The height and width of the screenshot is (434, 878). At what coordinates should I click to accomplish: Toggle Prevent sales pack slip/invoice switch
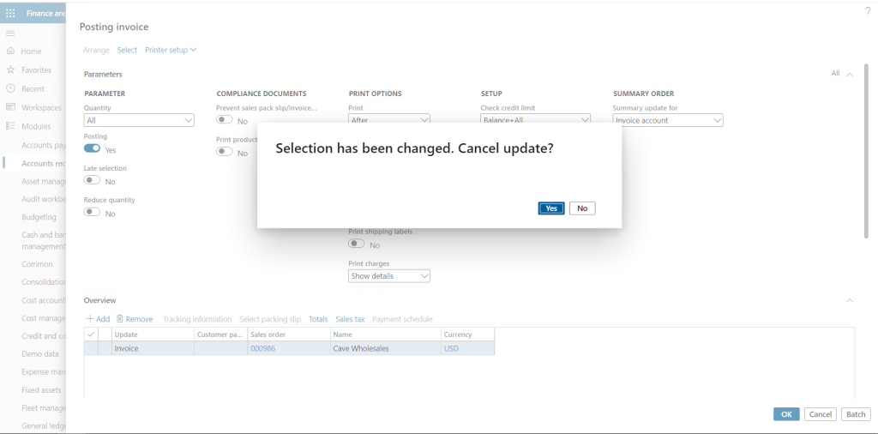click(225, 120)
